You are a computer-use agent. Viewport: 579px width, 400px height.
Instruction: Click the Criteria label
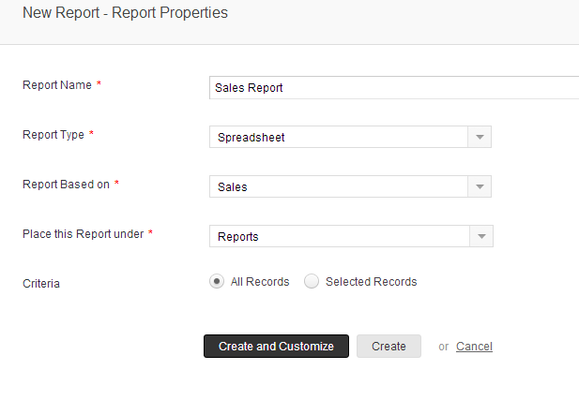41,283
